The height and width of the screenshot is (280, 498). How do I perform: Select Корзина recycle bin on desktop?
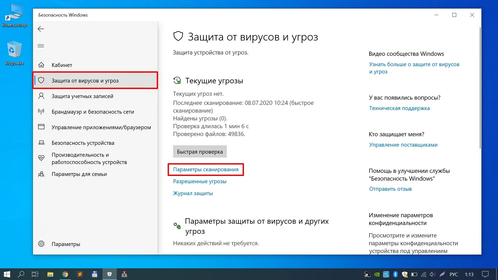click(15, 53)
